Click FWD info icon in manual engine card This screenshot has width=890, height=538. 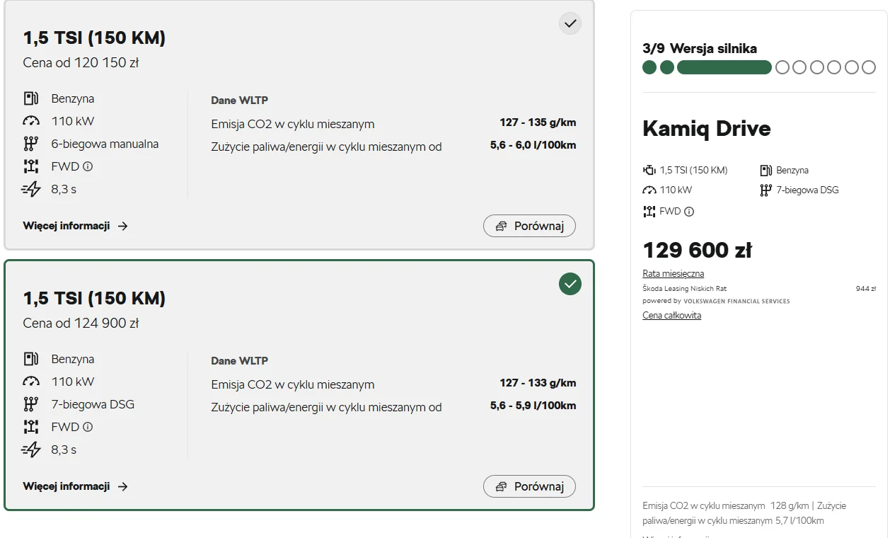pos(88,166)
